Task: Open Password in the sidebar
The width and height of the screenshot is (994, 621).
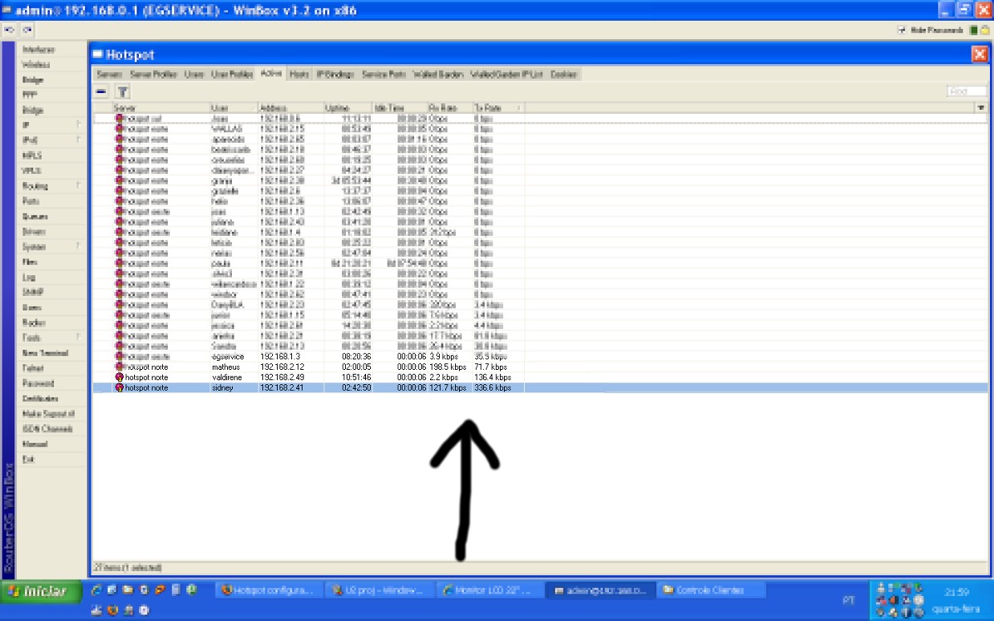Action: (x=38, y=383)
